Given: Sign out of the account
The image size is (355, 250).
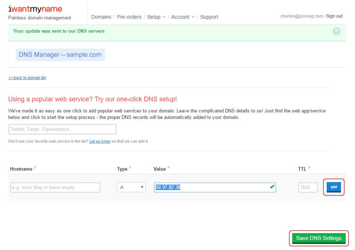Looking at the screenshot, I should 334,16.
